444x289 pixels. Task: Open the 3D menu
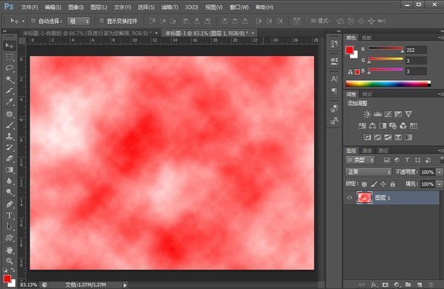[x=192, y=7]
